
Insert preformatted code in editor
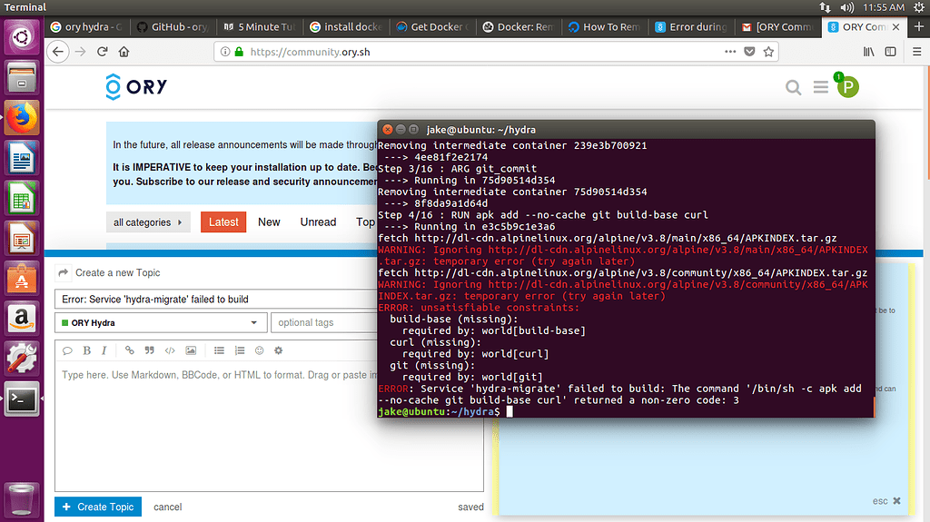pyautogui.click(x=170, y=350)
